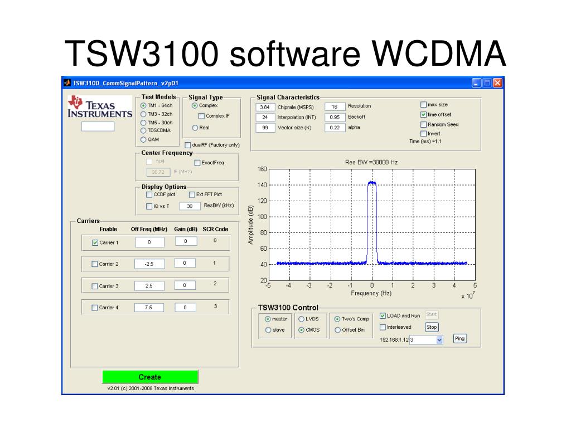The image size is (571, 428).
Task: Minimize the TSW3100 window
Action: tap(476, 83)
